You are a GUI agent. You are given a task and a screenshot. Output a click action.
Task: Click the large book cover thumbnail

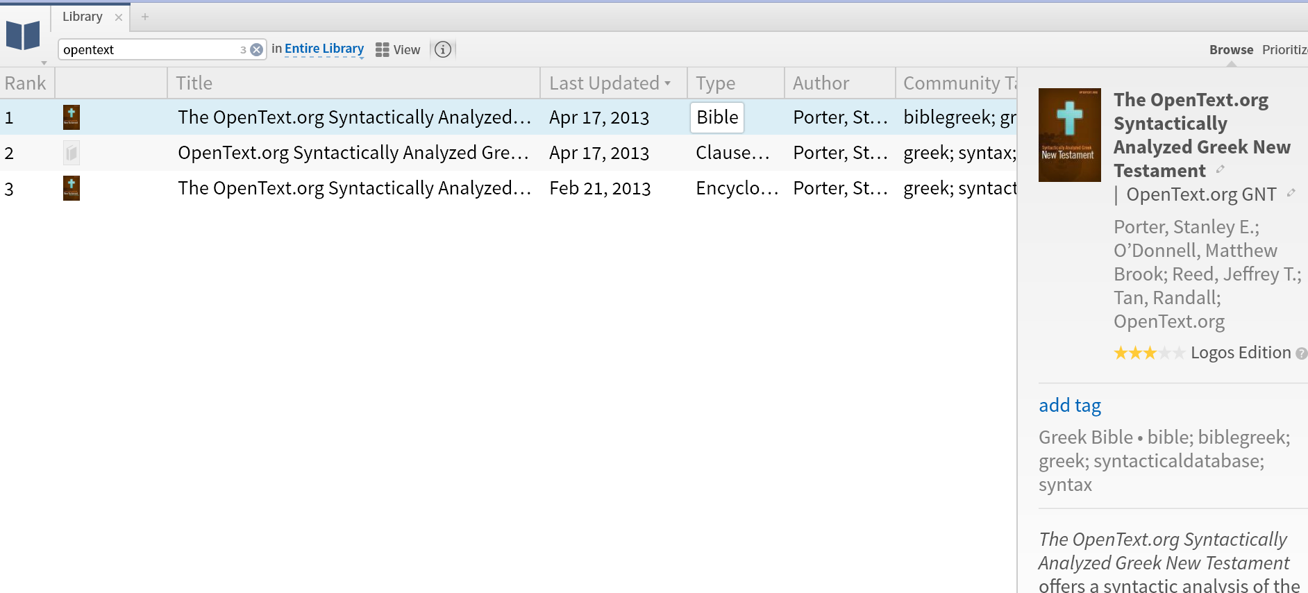click(1069, 135)
